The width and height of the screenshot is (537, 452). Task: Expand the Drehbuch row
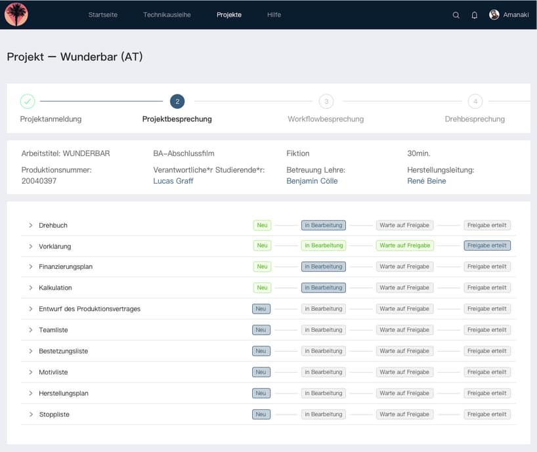[x=31, y=225]
